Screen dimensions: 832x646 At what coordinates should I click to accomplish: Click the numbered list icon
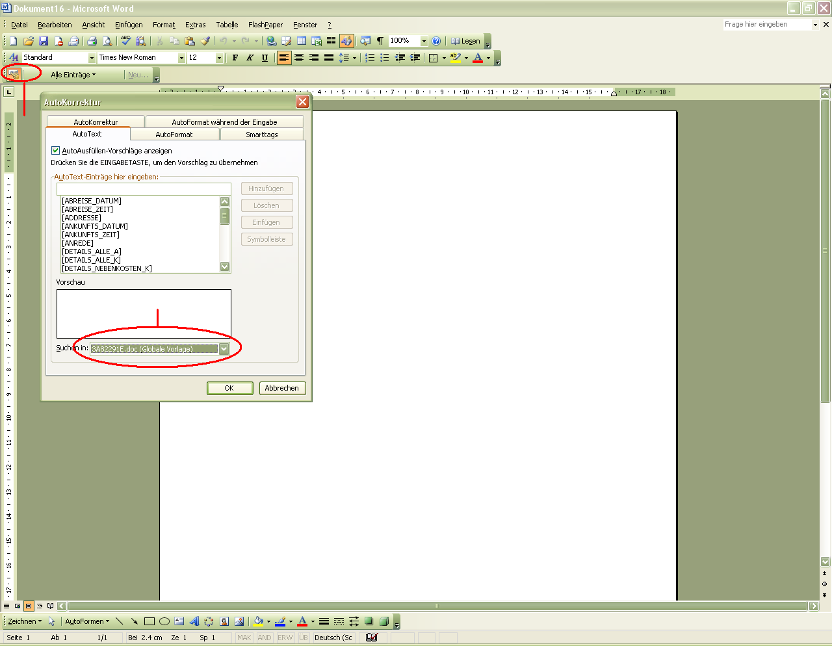tap(370, 58)
